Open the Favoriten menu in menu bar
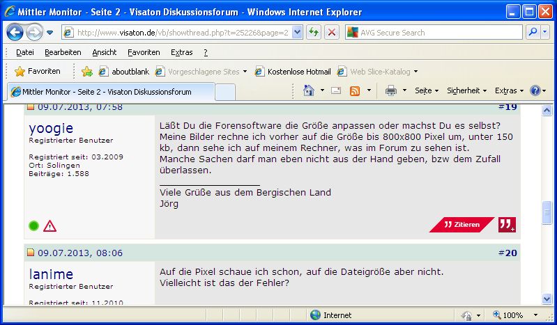 [x=144, y=52]
